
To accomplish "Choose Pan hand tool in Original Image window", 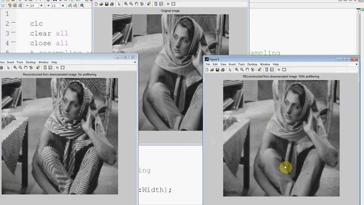I will [x=136, y=4].
